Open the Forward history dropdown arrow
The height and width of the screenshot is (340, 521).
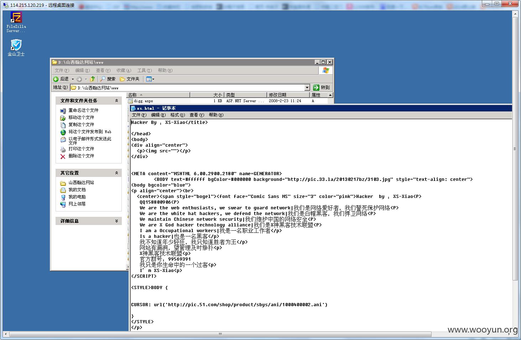(86, 79)
